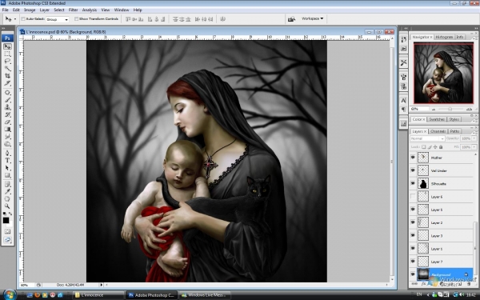
Task: Select the Zoom tool
Action: click(x=7, y=206)
